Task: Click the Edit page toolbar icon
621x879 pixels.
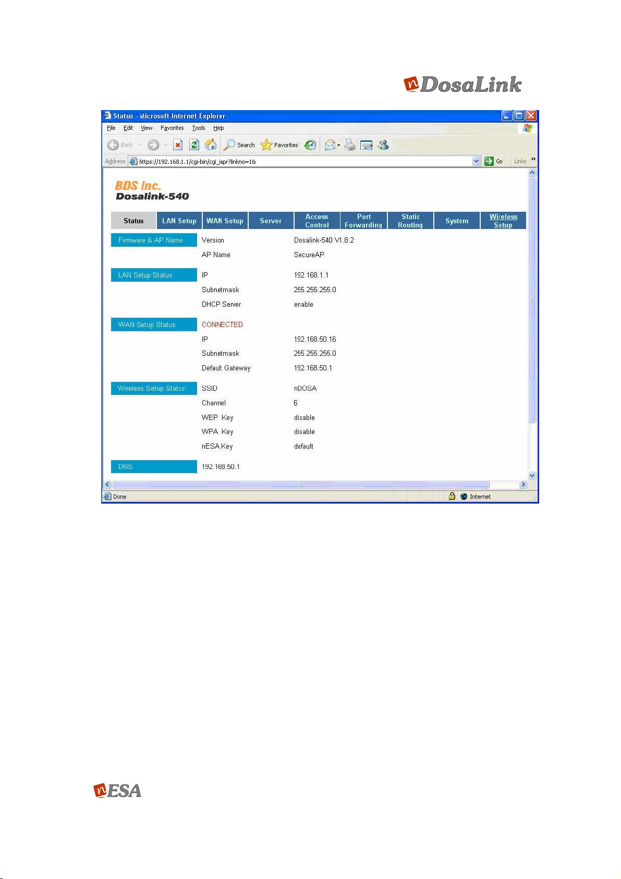Action: coord(367,145)
